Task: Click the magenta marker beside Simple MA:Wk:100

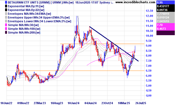Action: tap(6, 29)
